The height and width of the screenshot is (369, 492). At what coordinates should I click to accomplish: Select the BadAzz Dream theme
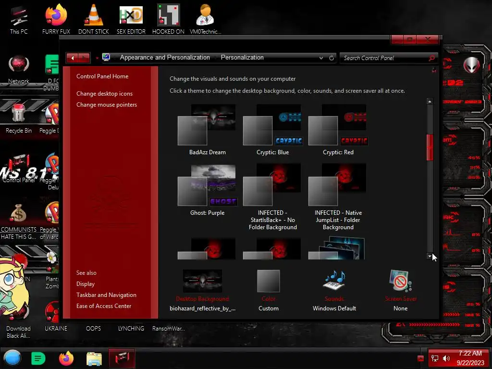[207, 130]
